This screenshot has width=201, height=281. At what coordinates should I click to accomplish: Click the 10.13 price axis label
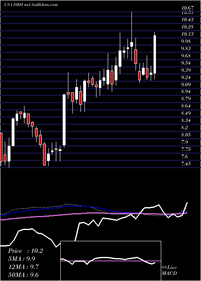click(188, 34)
